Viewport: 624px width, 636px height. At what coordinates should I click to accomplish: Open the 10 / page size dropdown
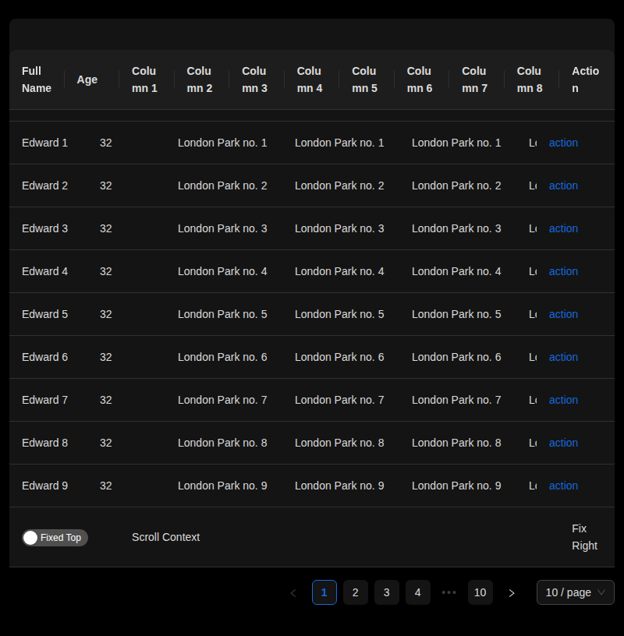coord(575,592)
